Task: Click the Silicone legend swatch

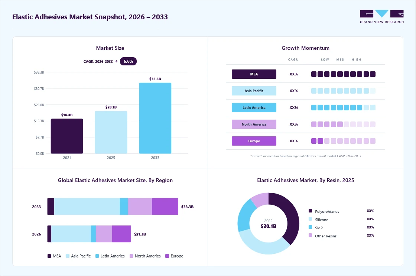Action: 310,219
